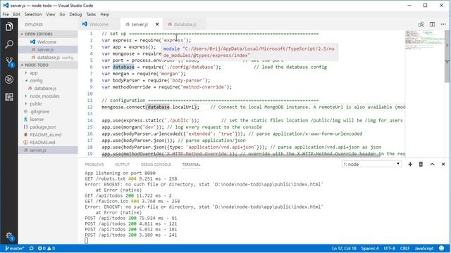
Task: Synchronize changes via sync icon
Action: [31, 248]
